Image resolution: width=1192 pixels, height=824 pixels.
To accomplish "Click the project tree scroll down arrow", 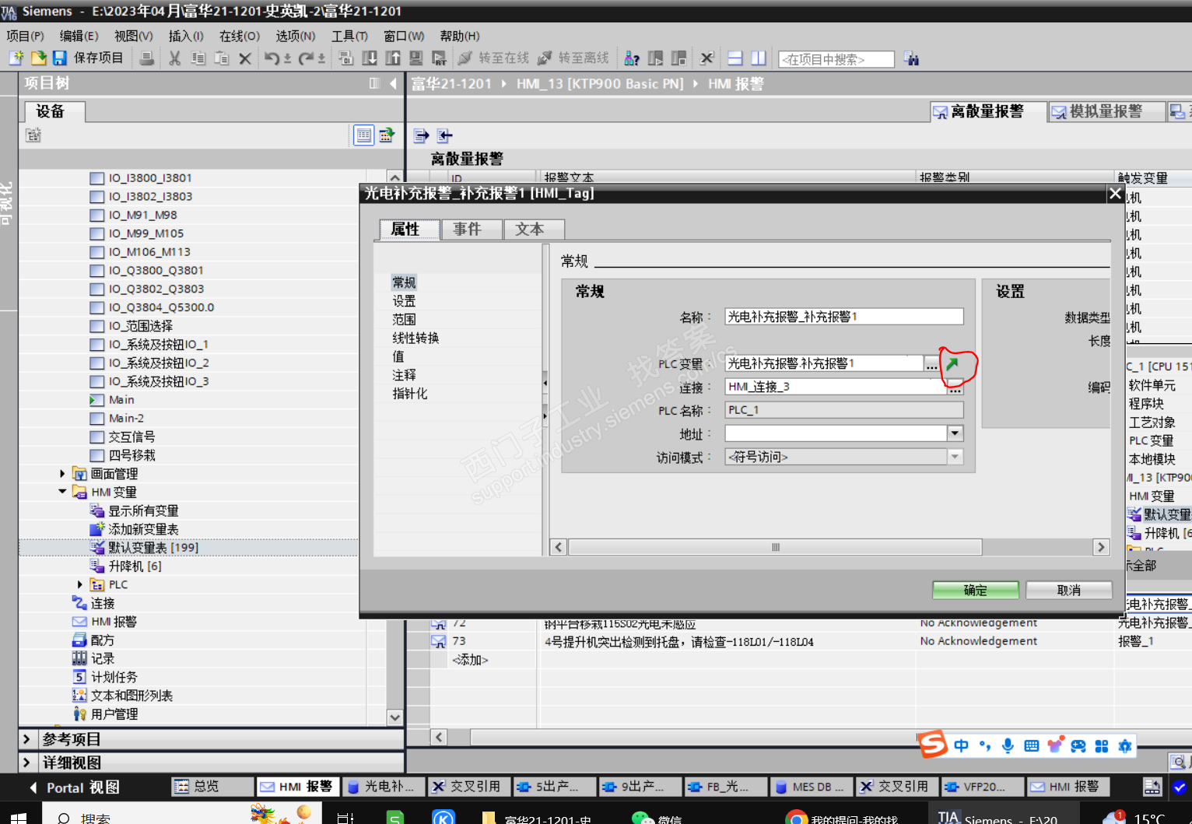I will tap(395, 717).
